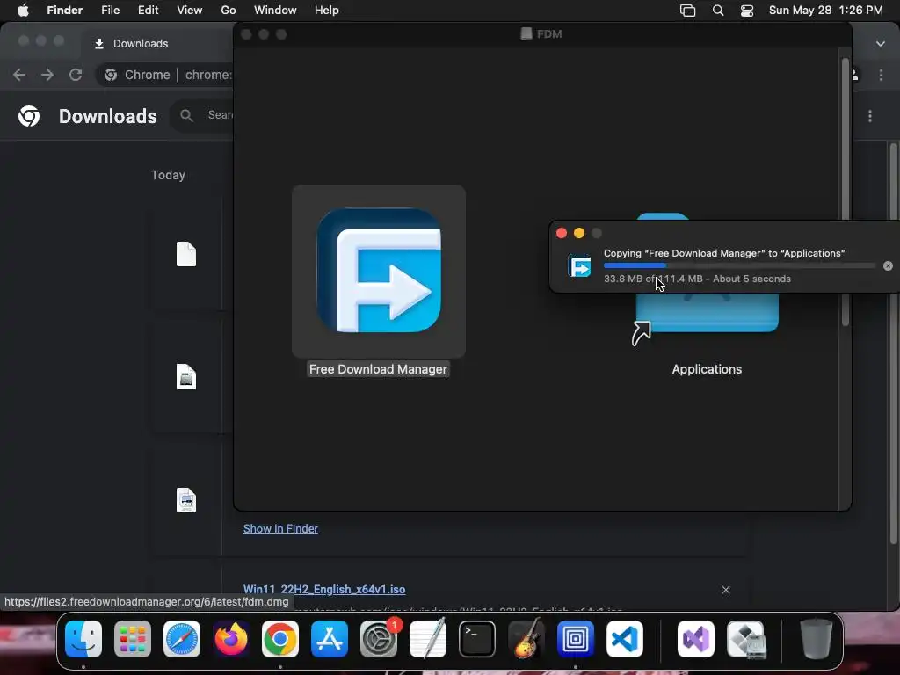Click the Chrome downloads page scrollbar
Viewport: 900px width, 675px height.
[x=893, y=345]
